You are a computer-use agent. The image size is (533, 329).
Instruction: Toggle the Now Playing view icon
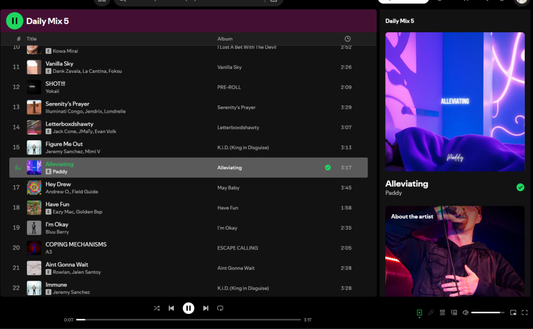tap(420, 312)
